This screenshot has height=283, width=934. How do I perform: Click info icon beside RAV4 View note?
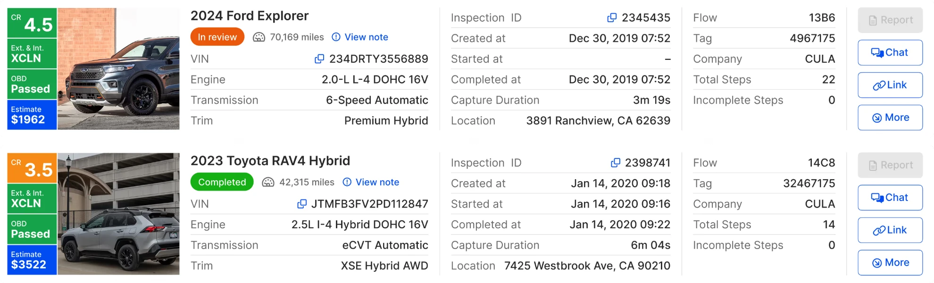click(x=347, y=182)
